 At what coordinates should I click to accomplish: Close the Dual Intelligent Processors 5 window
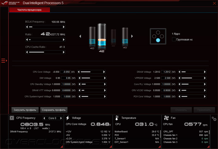[x=214, y=3]
